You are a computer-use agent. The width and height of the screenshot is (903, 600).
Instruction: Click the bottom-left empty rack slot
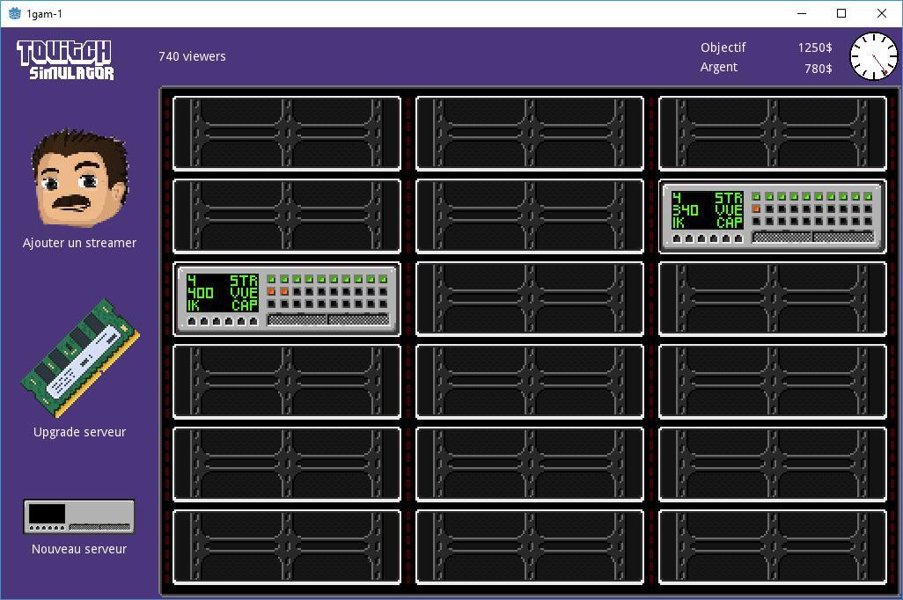(287, 547)
